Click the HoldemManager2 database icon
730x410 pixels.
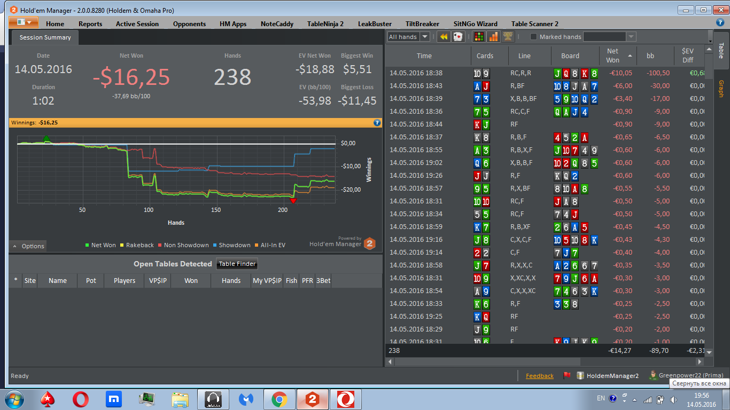pos(580,375)
